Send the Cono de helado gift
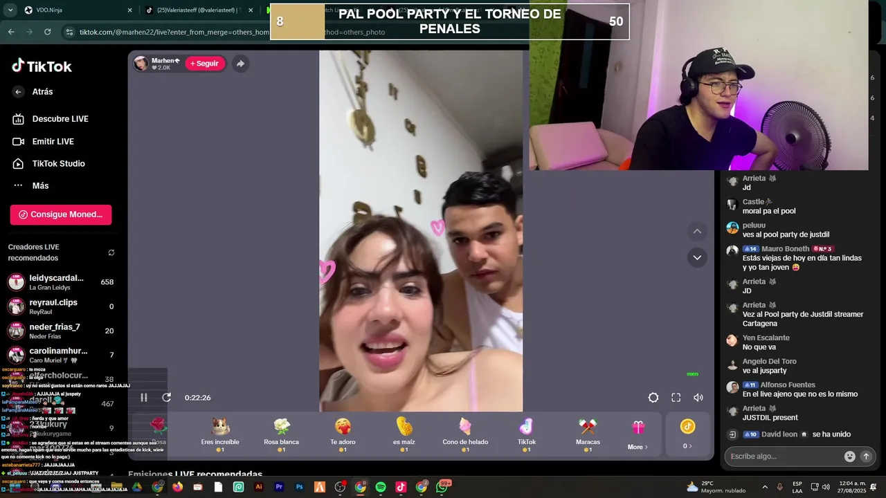This screenshot has width=886, height=498. [465, 434]
